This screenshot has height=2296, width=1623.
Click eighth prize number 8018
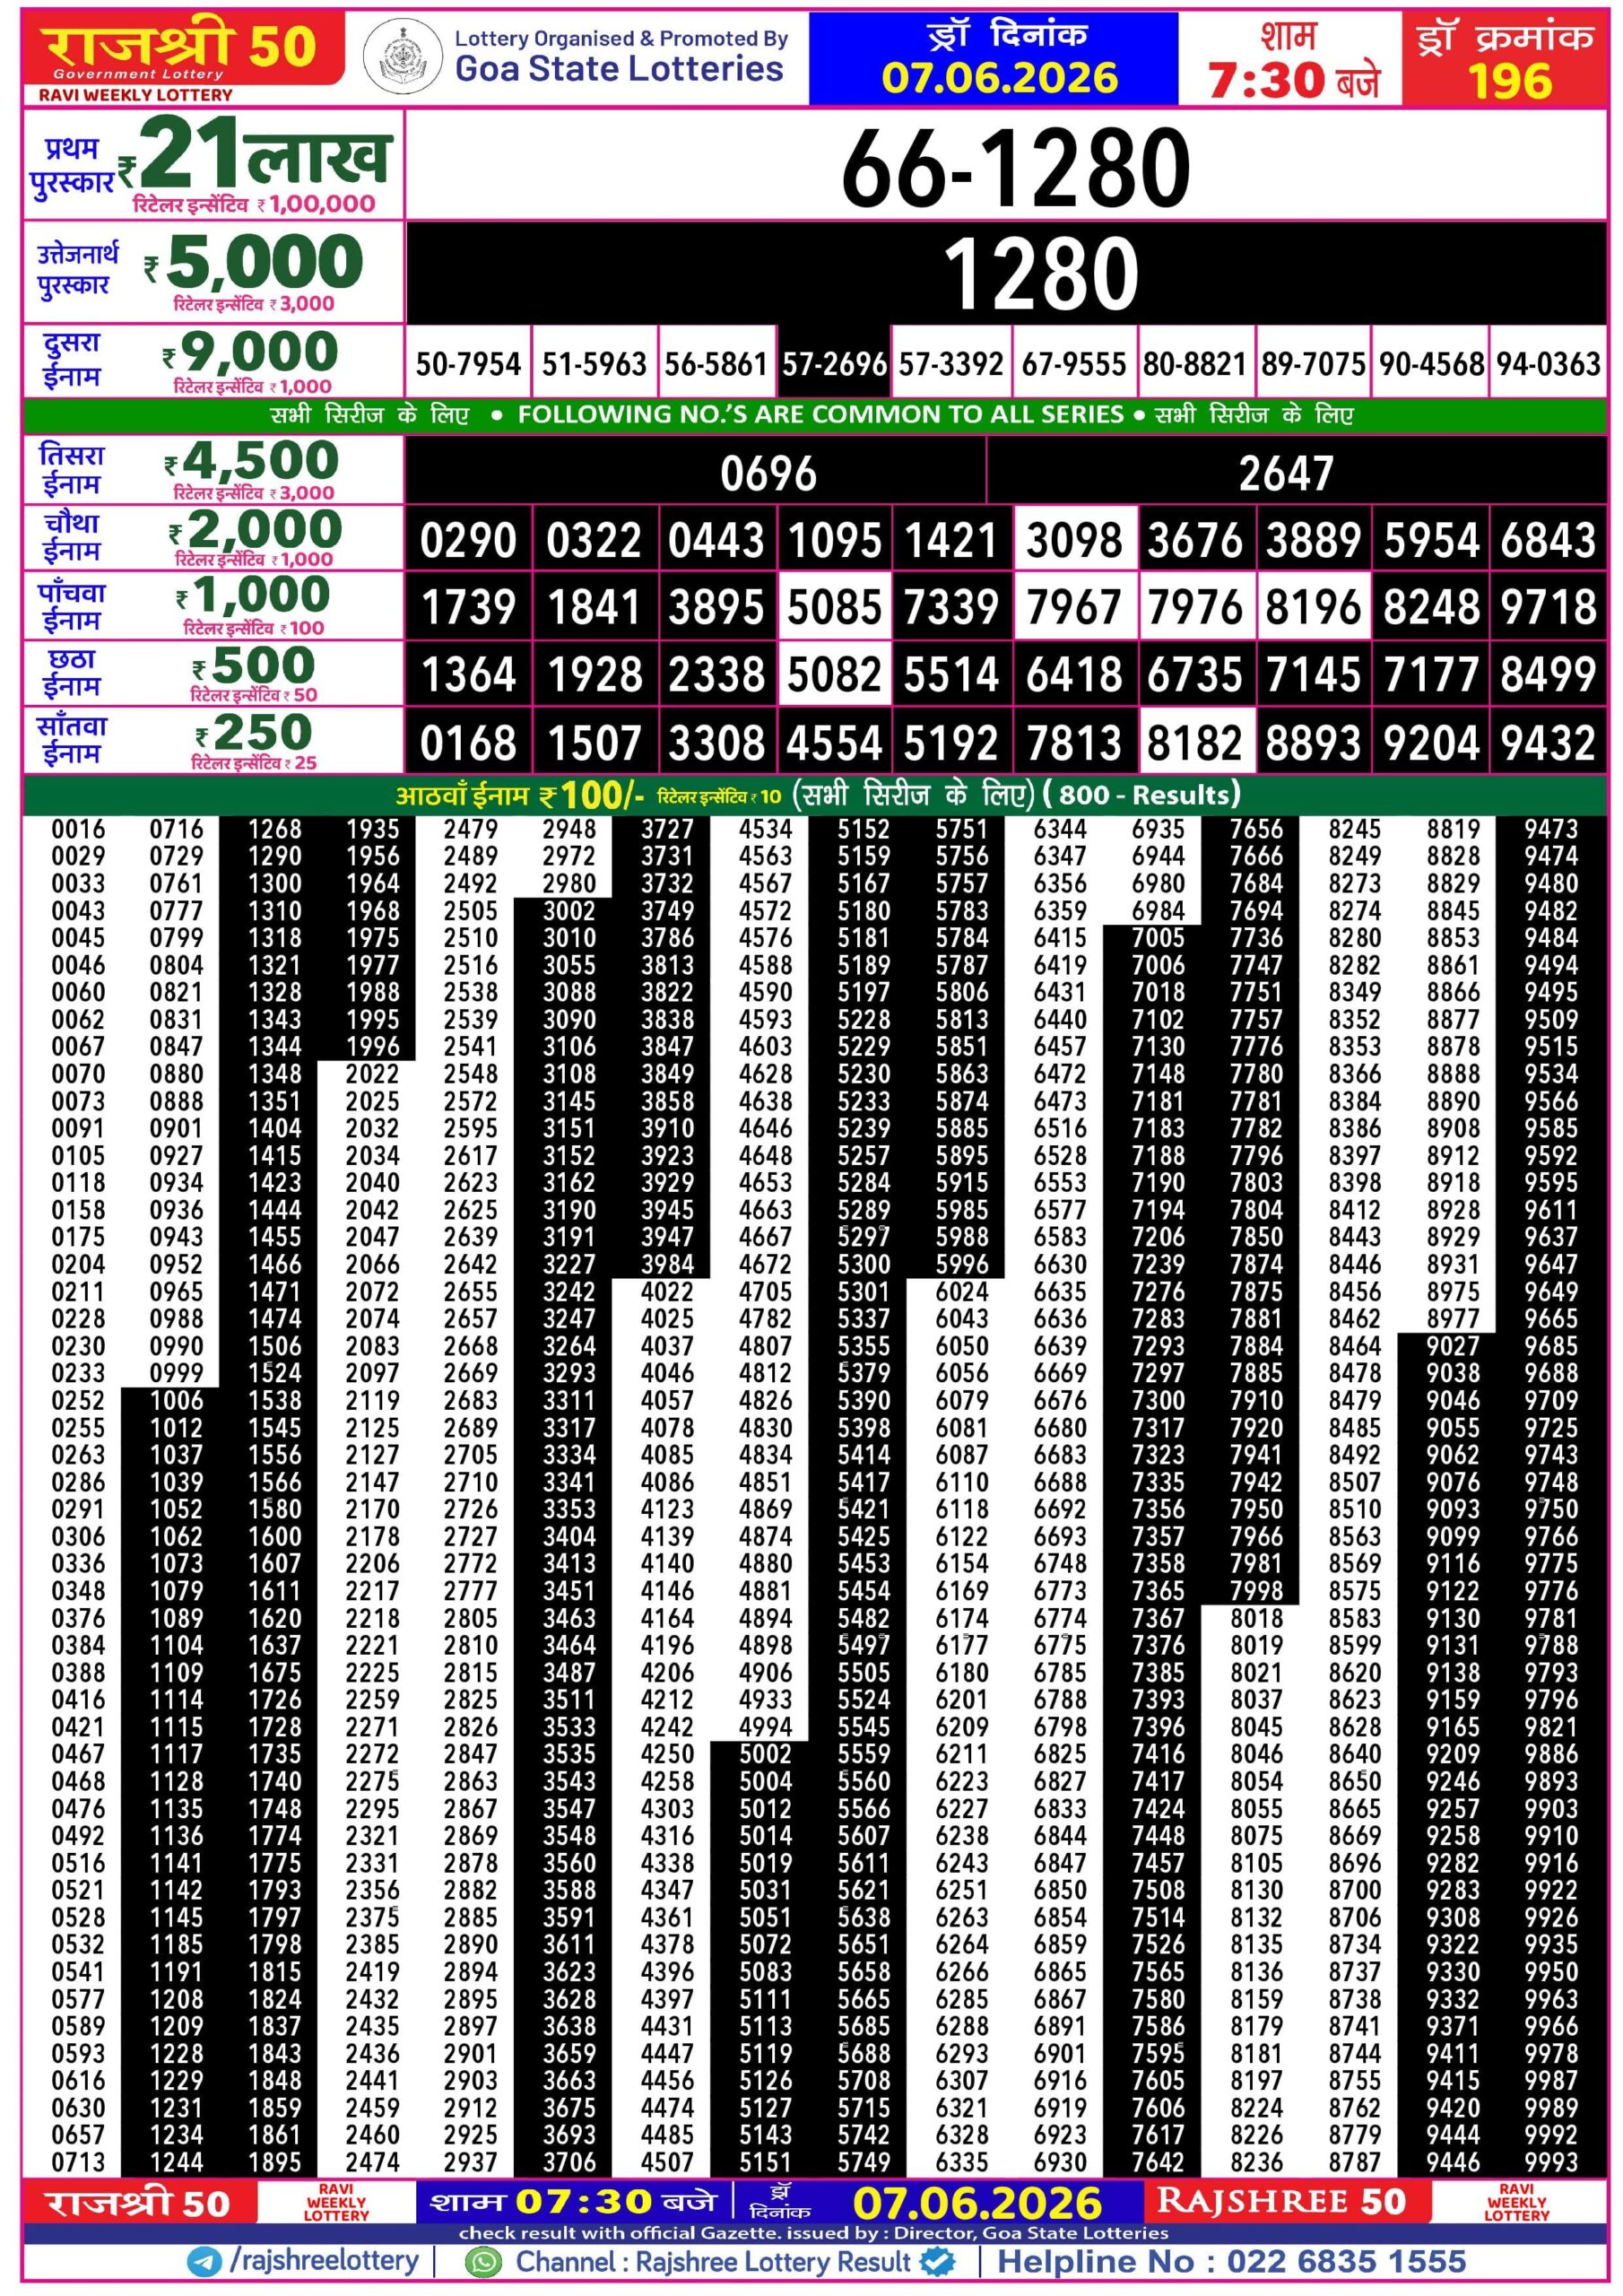(1256, 1618)
